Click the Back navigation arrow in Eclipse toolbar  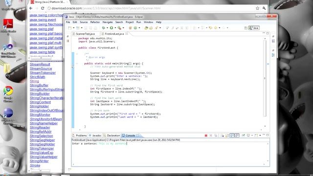click(216, 28)
